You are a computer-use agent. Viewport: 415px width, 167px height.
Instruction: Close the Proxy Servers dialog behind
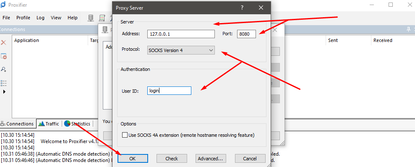[275, 30]
